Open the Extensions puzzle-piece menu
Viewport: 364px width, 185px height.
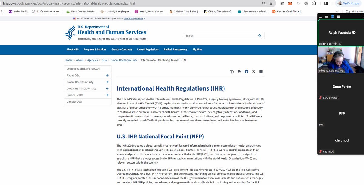[x=314, y=4]
